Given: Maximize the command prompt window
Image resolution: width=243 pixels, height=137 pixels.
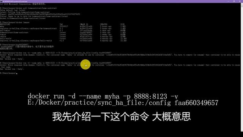Looking at the screenshot, I should pos(234,1).
